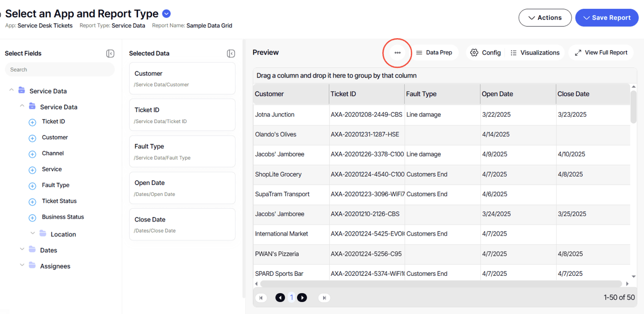Open the Visualizations options
Image resolution: width=644 pixels, height=314 pixels.
(535, 52)
